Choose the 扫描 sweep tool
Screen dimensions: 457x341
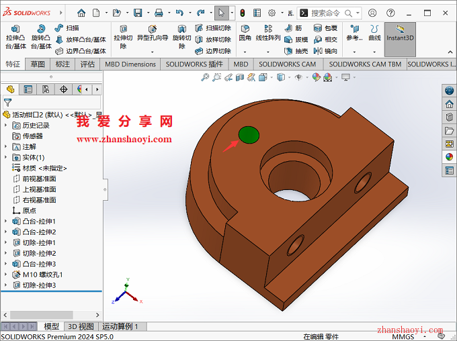tap(67, 28)
